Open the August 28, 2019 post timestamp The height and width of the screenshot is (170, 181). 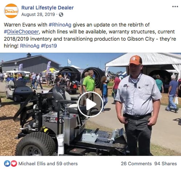point(38,15)
